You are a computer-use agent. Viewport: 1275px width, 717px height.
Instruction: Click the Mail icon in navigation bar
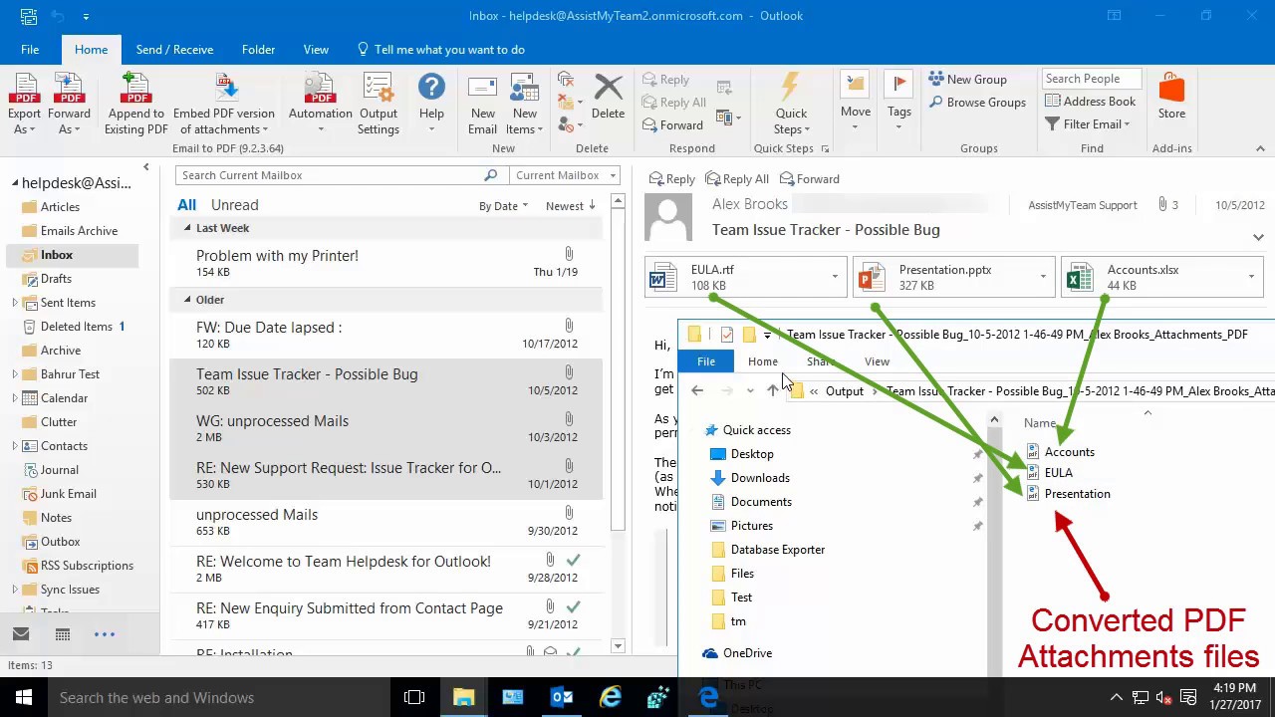21,634
